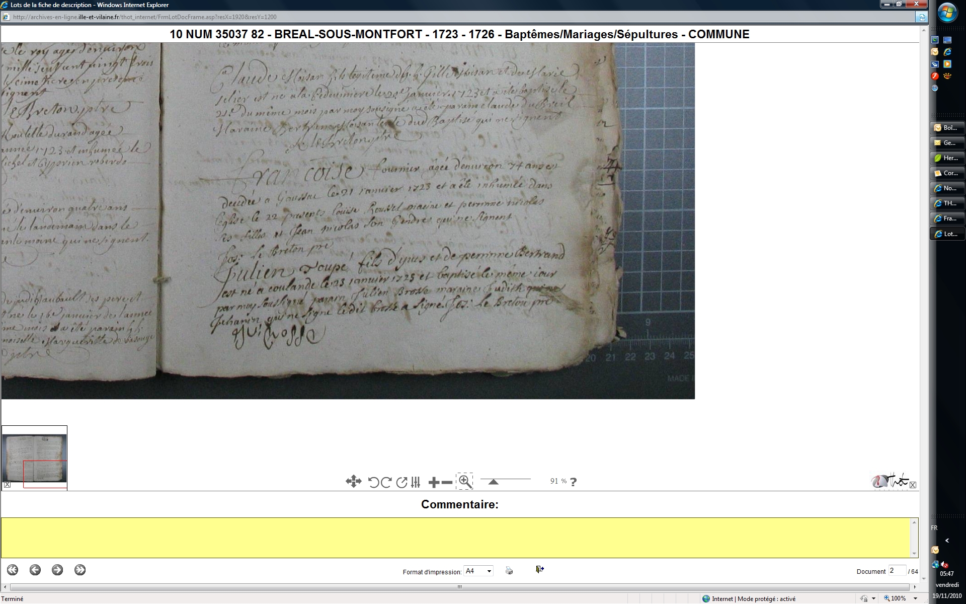
Task: Open the 100% page zoom dropdown
Action: [915, 598]
